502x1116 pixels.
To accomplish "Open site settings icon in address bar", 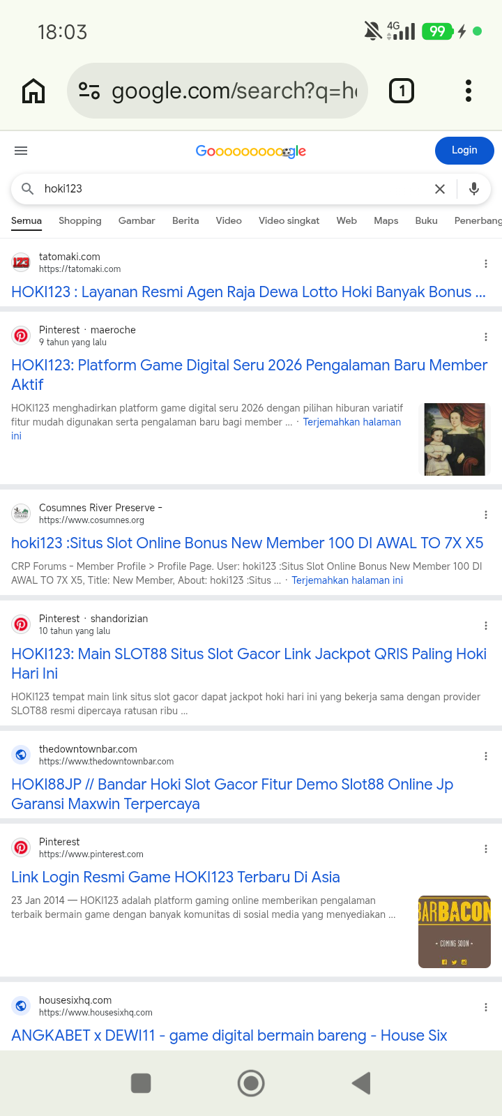I will click(x=89, y=91).
